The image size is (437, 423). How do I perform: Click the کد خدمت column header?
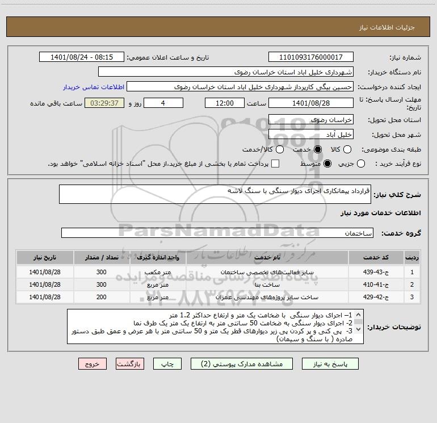[x=376, y=257]
